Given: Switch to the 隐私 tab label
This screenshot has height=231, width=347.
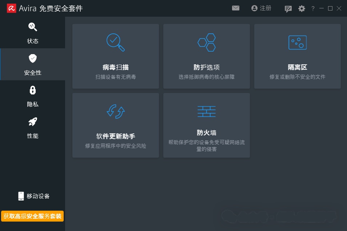Looking at the screenshot, I should (x=33, y=104).
